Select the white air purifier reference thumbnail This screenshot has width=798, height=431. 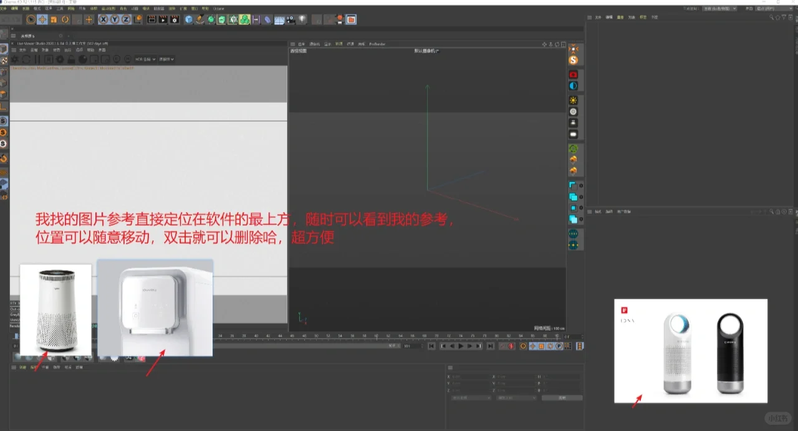click(55, 308)
